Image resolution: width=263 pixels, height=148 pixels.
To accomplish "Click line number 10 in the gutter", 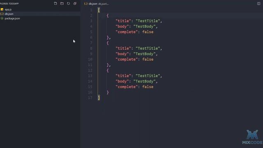I will pyautogui.click(x=90, y=59).
